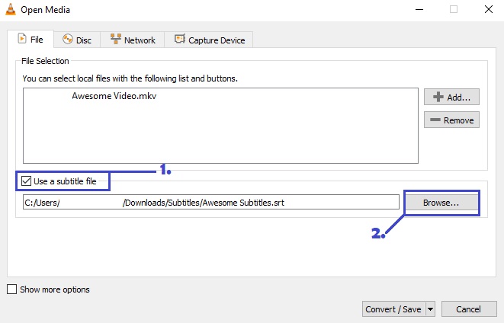The image size is (504, 323).
Task: Click the Capture Device tab's card icon
Action: 180,39
